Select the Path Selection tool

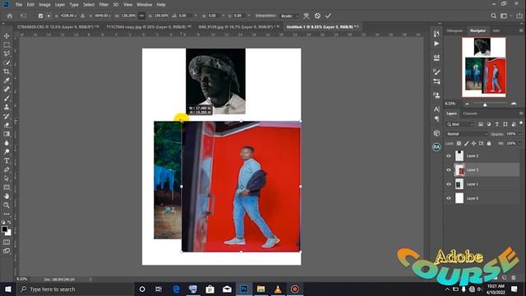pyautogui.click(x=7, y=178)
